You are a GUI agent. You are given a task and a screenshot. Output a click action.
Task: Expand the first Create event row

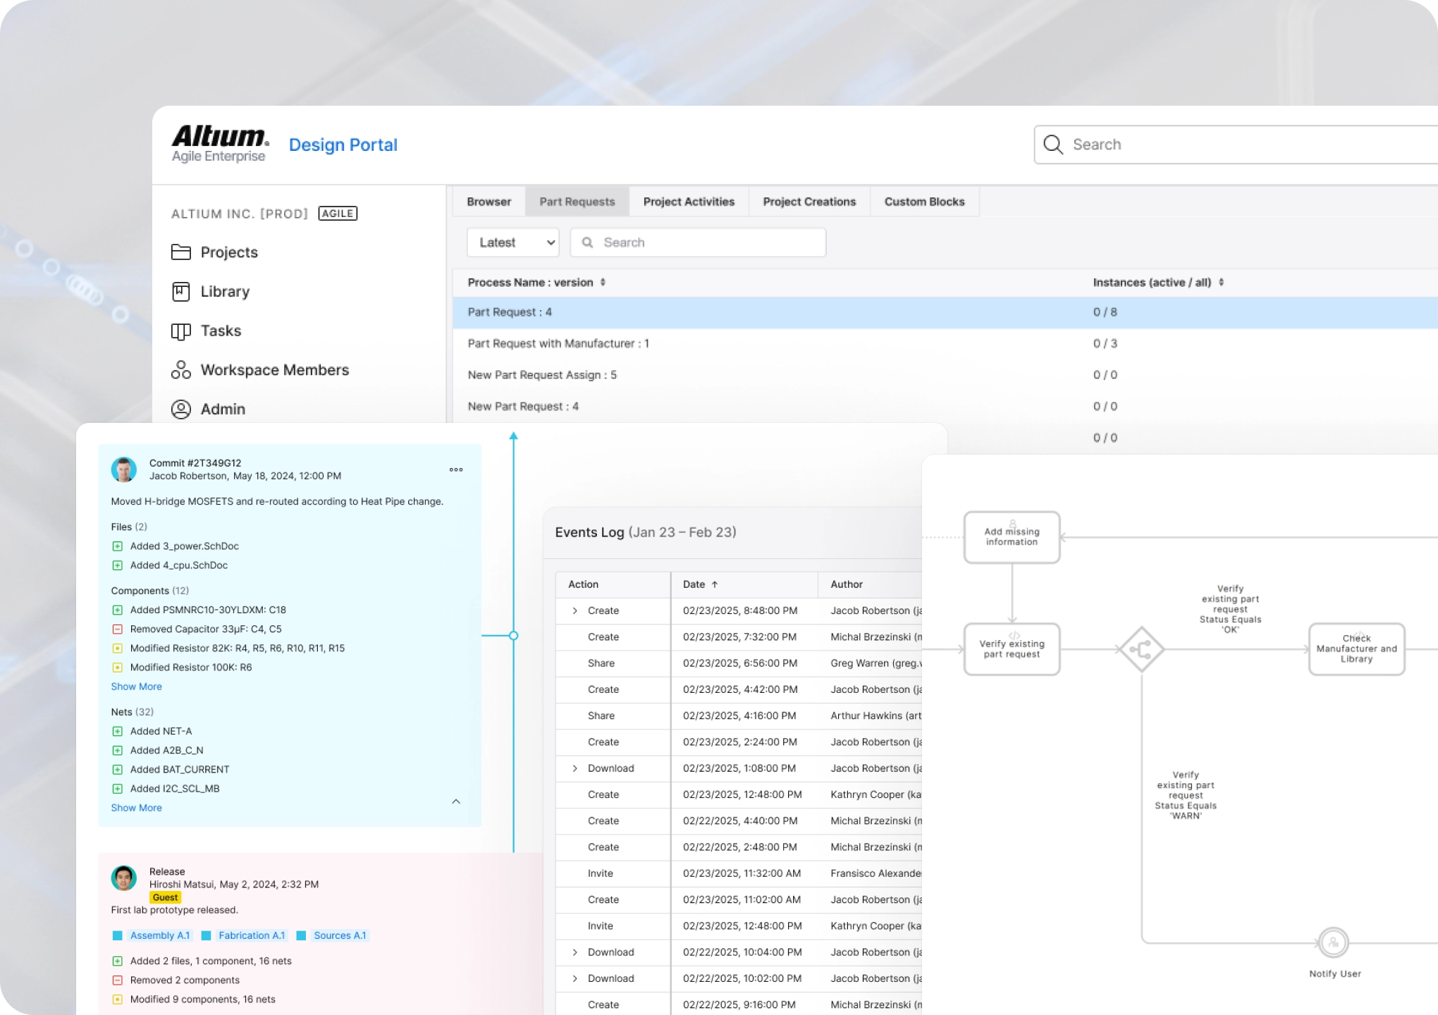(x=575, y=611)
